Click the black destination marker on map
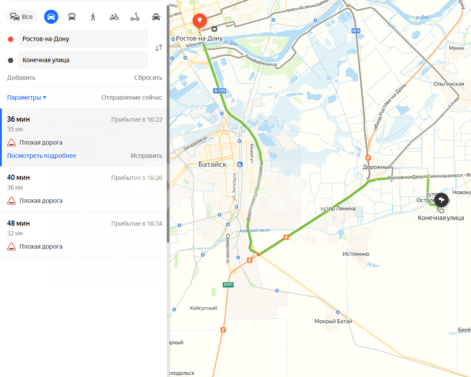 point(441,200)
